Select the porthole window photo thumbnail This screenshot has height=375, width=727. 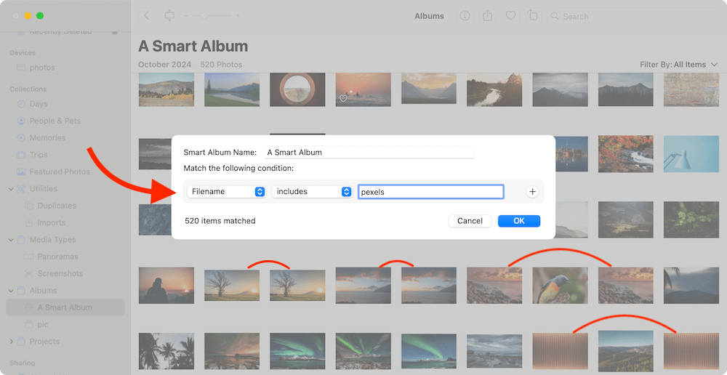(x=297, y=89)
